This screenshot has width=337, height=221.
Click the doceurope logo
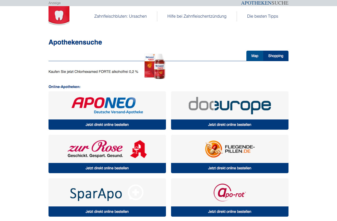[230, 105]
